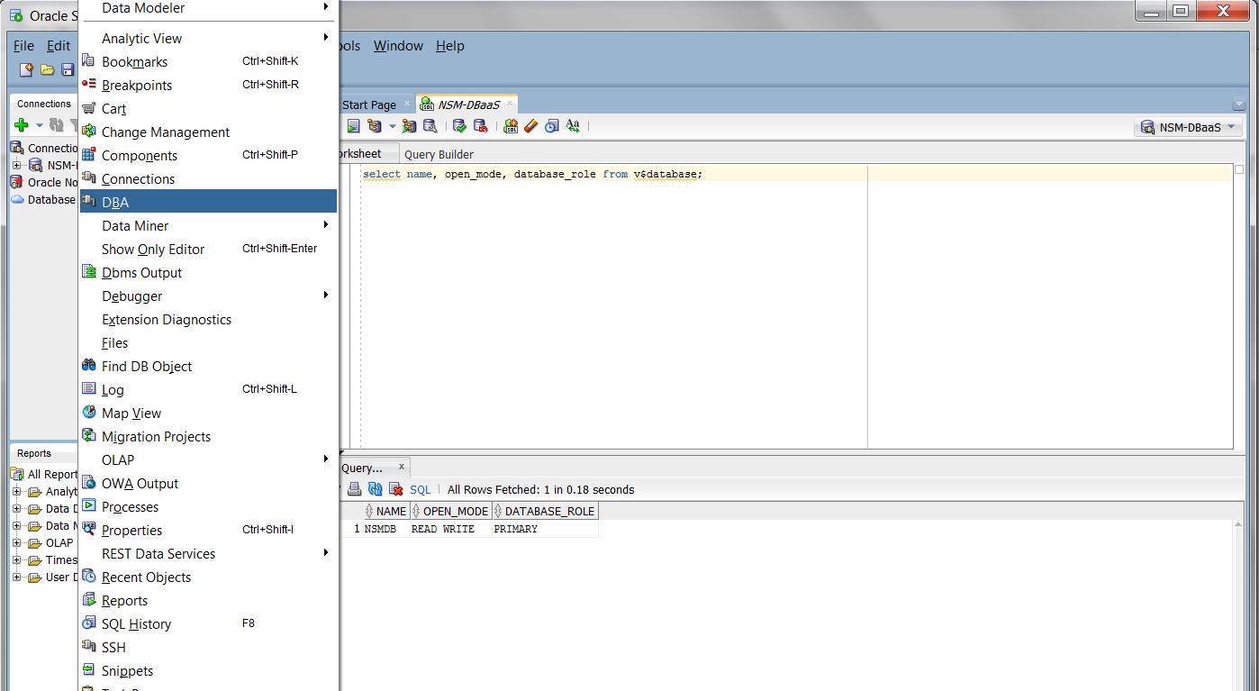Open SQL History using the clock icon
The width and height of the screenshot is (1259, 691).
point(551,125)
